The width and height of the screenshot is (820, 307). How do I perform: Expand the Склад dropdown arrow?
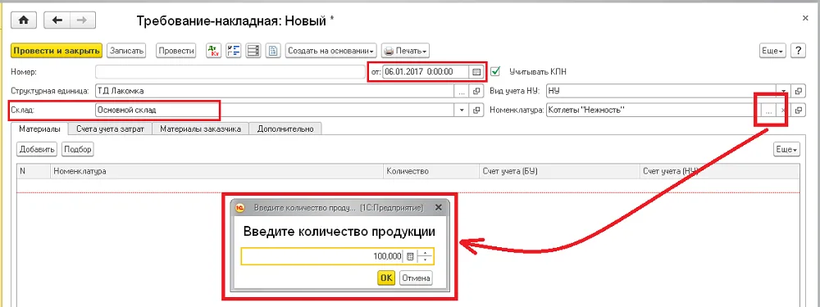[x=462, y=111]
